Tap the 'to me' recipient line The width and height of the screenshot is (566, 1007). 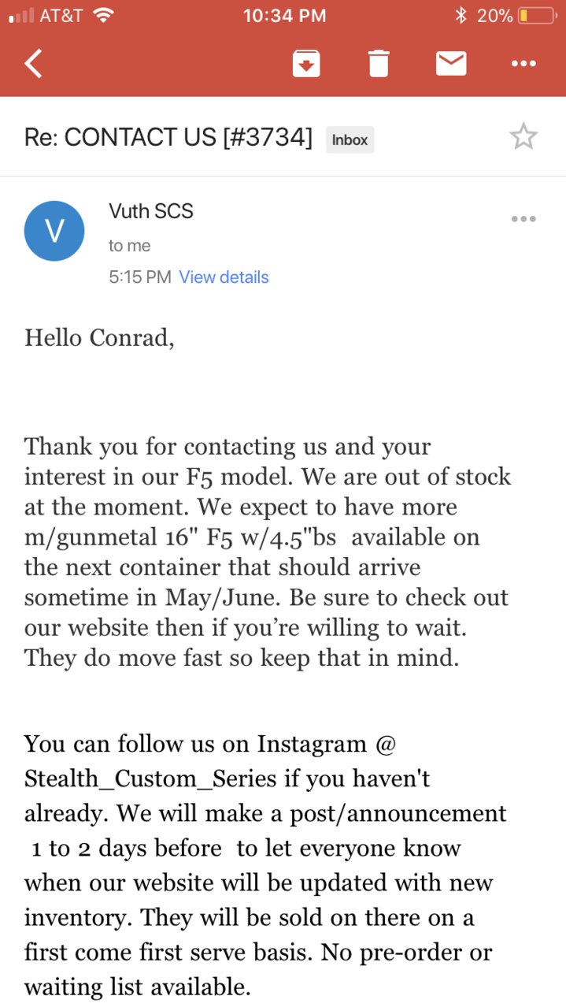130,246
